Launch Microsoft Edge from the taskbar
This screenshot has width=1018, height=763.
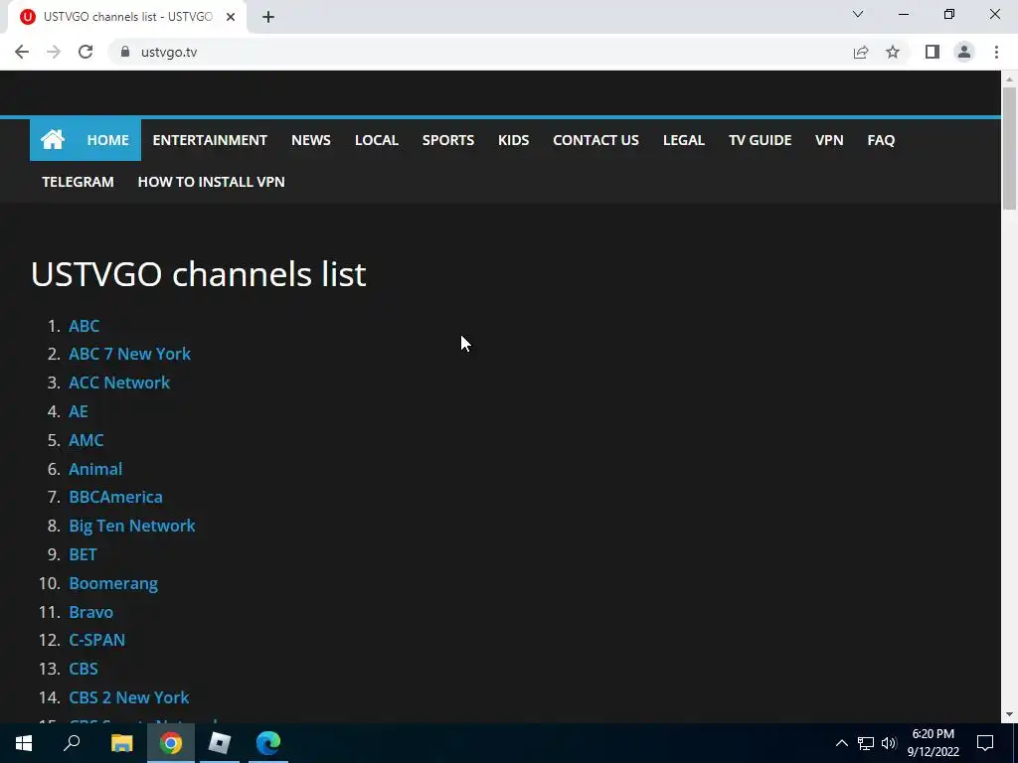[x=268, y=743]
